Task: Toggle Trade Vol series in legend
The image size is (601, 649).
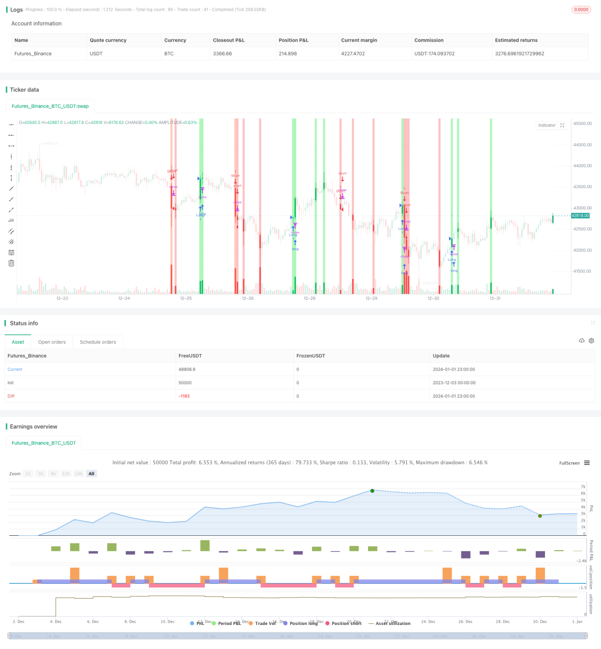Action: pyautogui.click(x=262, y=623)
